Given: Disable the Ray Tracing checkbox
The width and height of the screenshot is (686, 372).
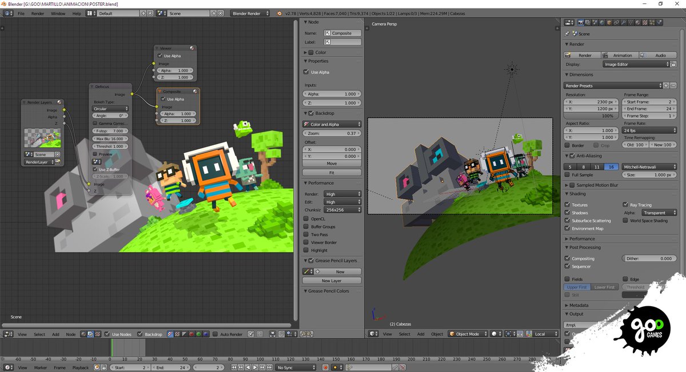Looking at the screenshot, I should (x=625, y=204).
